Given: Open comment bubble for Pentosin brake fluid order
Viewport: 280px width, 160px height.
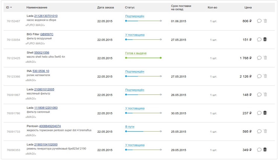Looking at the screenshot, I should point(259,131).
